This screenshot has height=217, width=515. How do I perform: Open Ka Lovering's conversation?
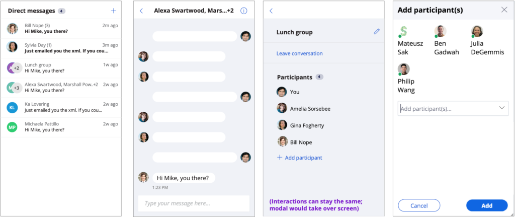point(61,108)
